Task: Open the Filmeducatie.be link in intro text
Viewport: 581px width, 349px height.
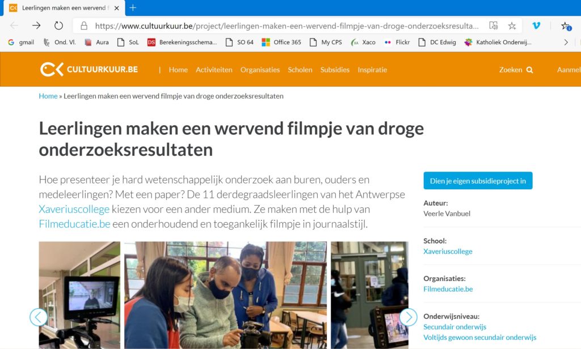Action: pos(74,224)
